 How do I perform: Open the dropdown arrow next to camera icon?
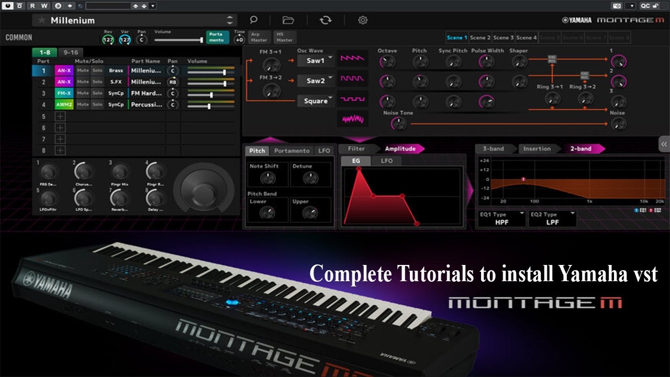click(632, 6)
